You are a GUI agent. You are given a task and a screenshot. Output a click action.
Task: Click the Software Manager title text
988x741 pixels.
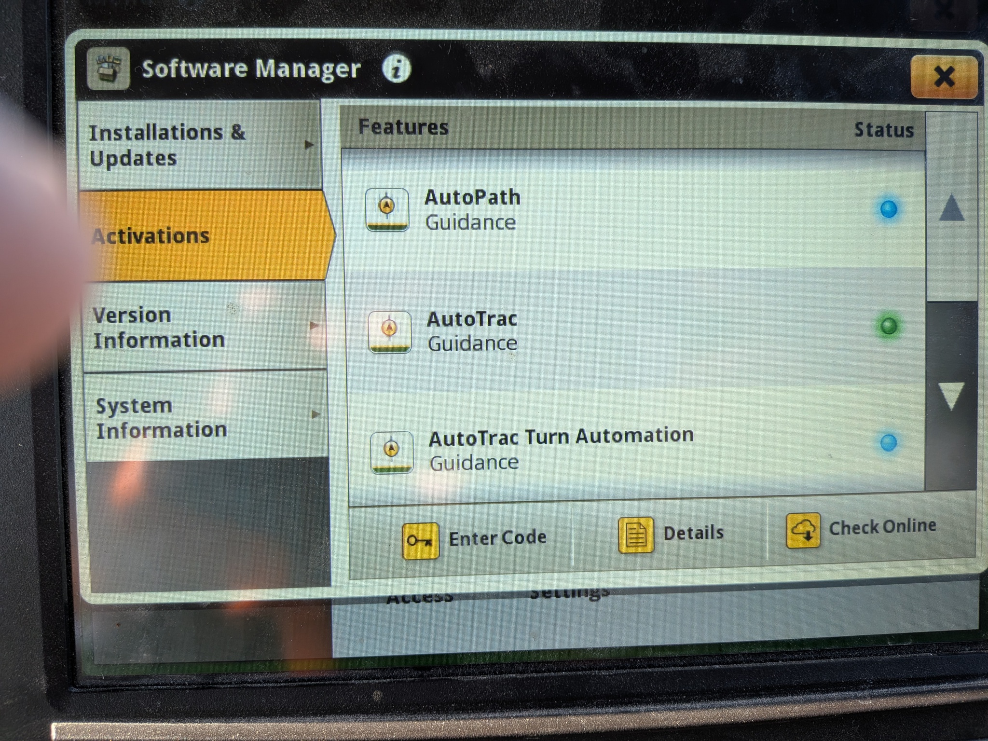pos(251,69)
